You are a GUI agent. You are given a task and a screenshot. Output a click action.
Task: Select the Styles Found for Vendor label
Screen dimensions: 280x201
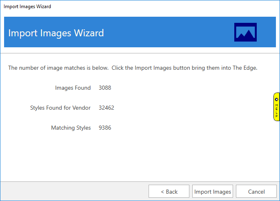tap(60, 108)
